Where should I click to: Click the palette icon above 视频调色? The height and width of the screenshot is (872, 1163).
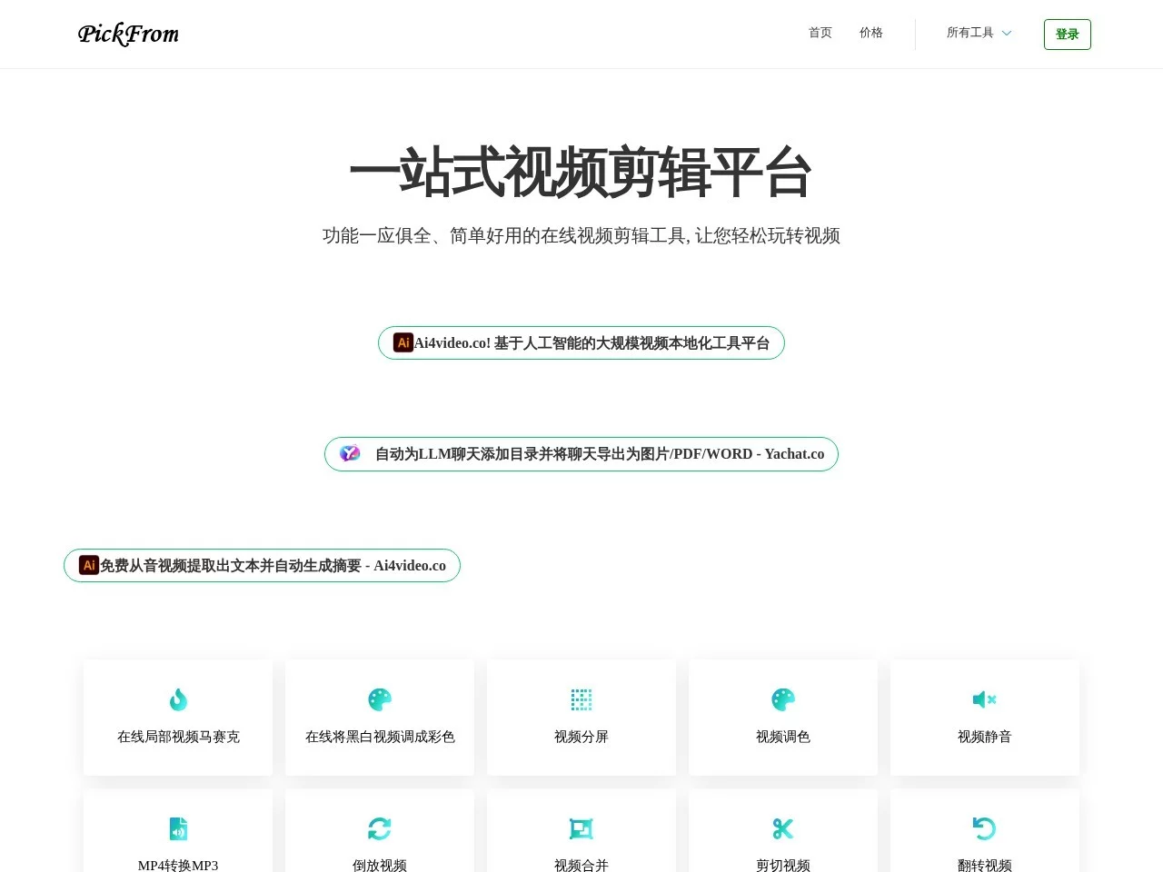[783, 699]
